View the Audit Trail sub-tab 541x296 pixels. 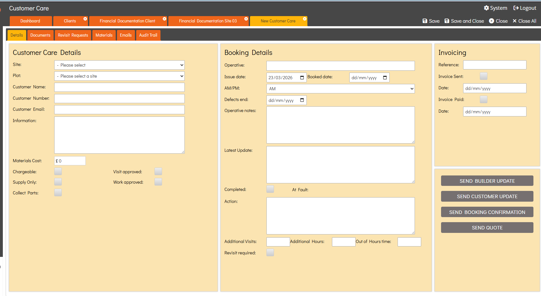pos(148,35)
